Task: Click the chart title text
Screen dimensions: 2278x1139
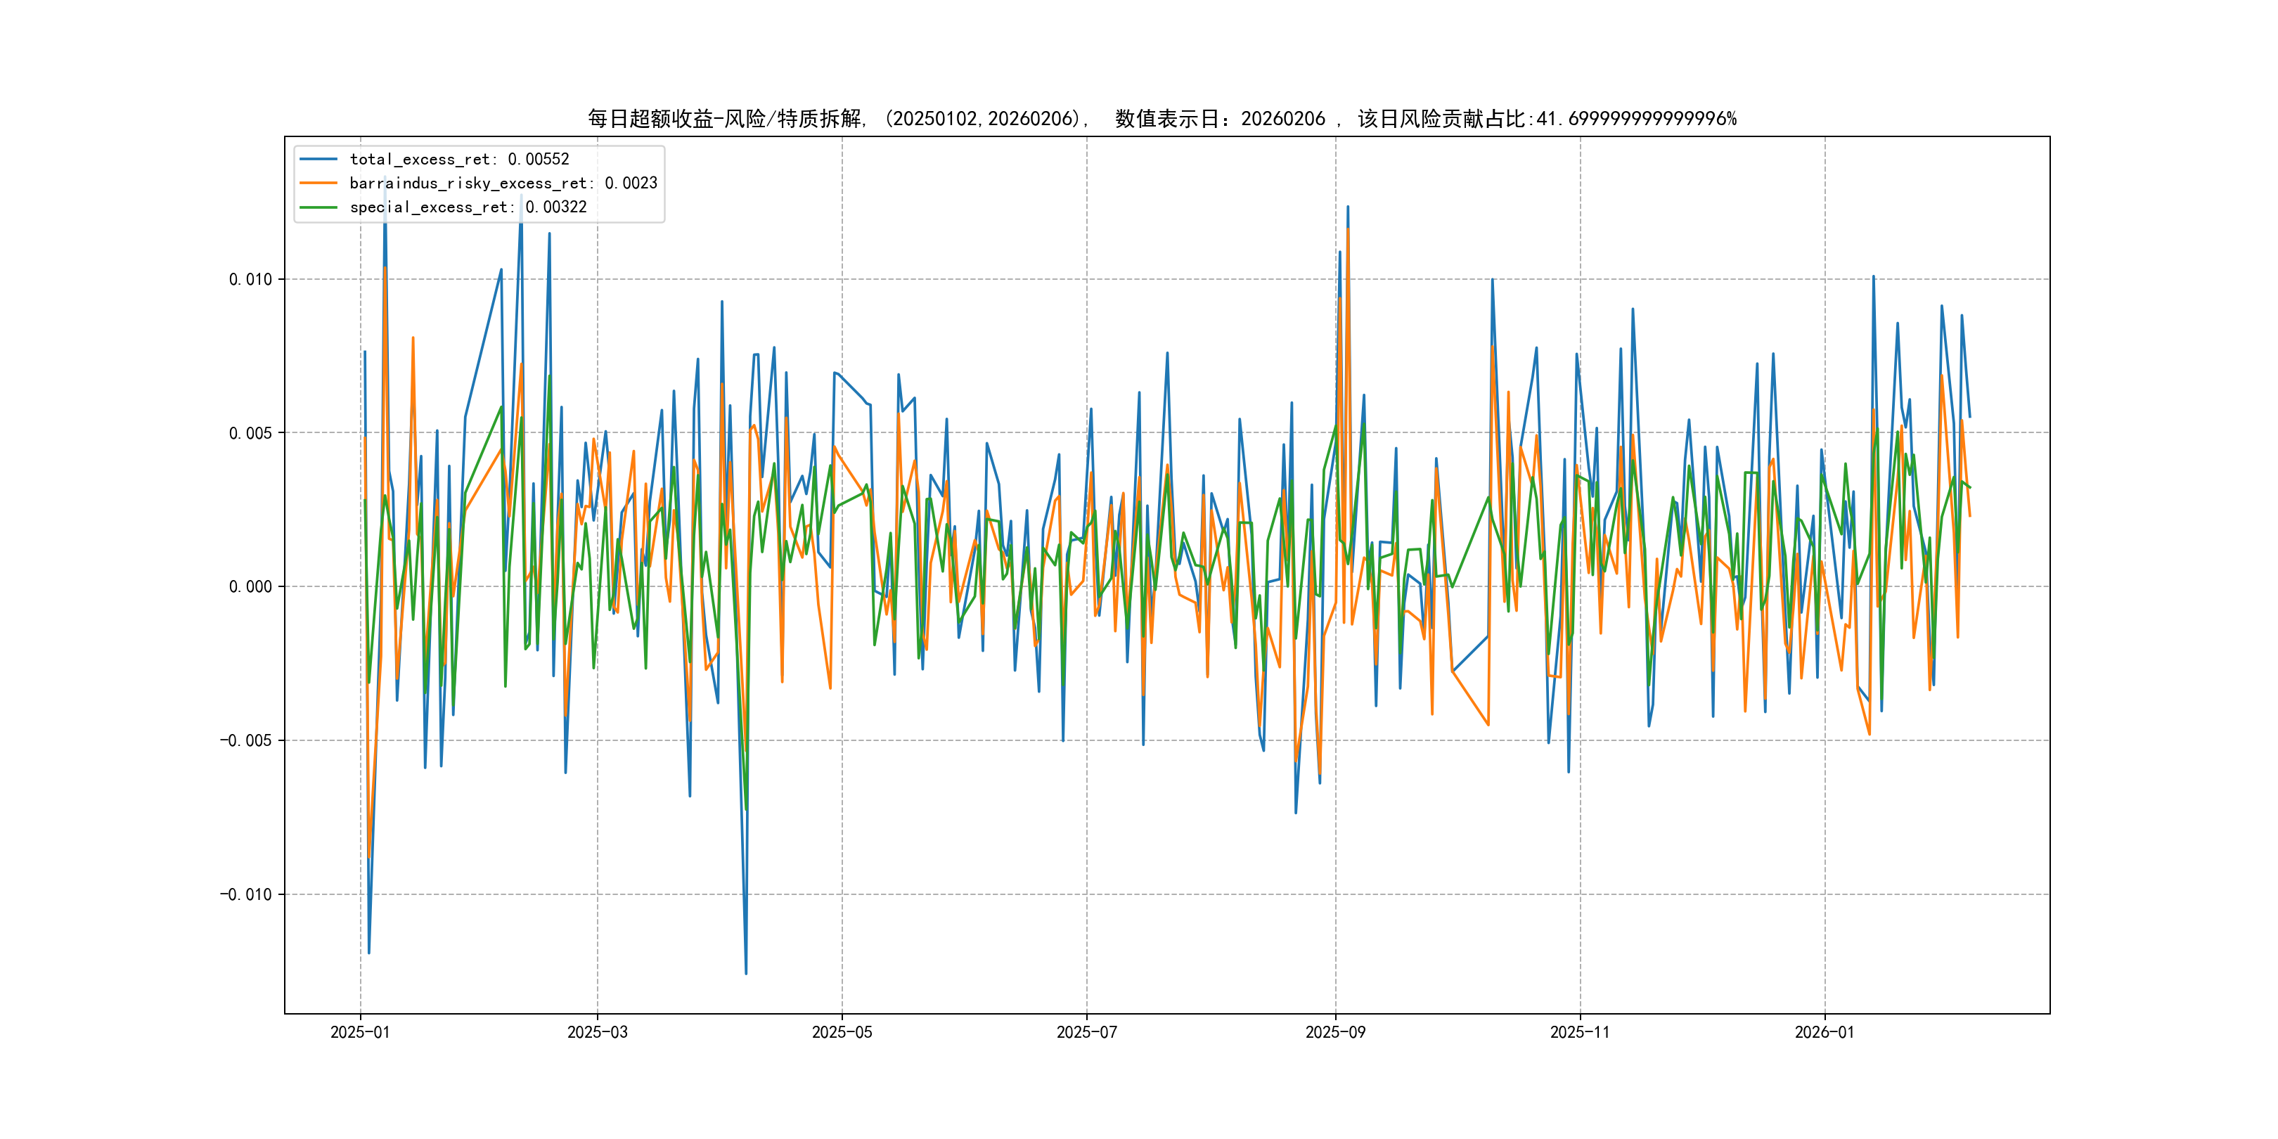Action: tap(1162, 119)
